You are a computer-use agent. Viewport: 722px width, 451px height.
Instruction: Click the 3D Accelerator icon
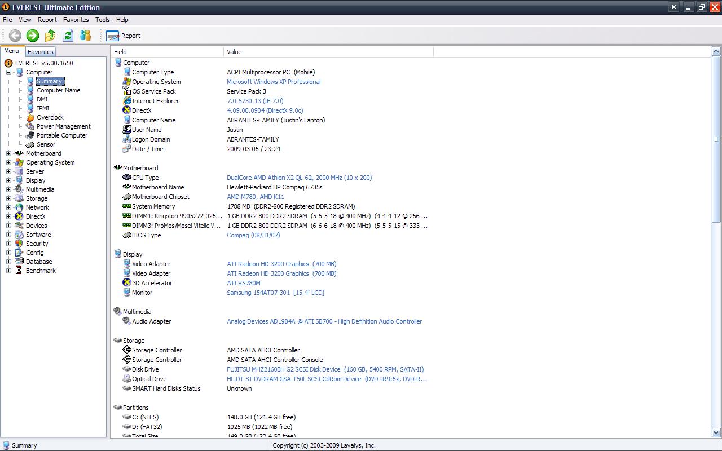(127, 283)
